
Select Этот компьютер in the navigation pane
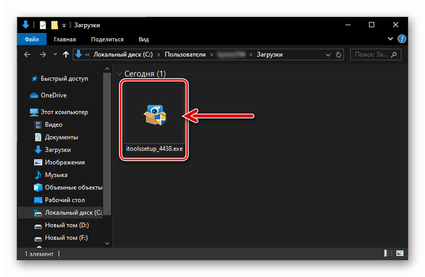pyautogui.click(x=64, y=112)
